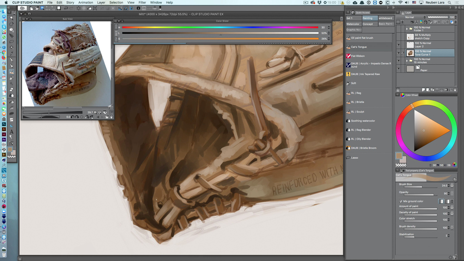This screenshot has height=261, width=464.
Task: Select the Oil paint flat brush
Action: click(362, 38)
